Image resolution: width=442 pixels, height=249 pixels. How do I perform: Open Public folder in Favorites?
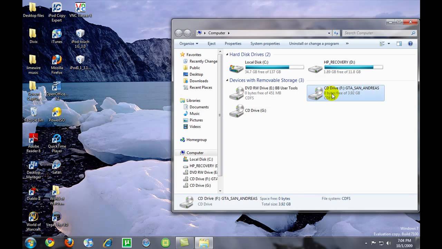tap(192, 68)
